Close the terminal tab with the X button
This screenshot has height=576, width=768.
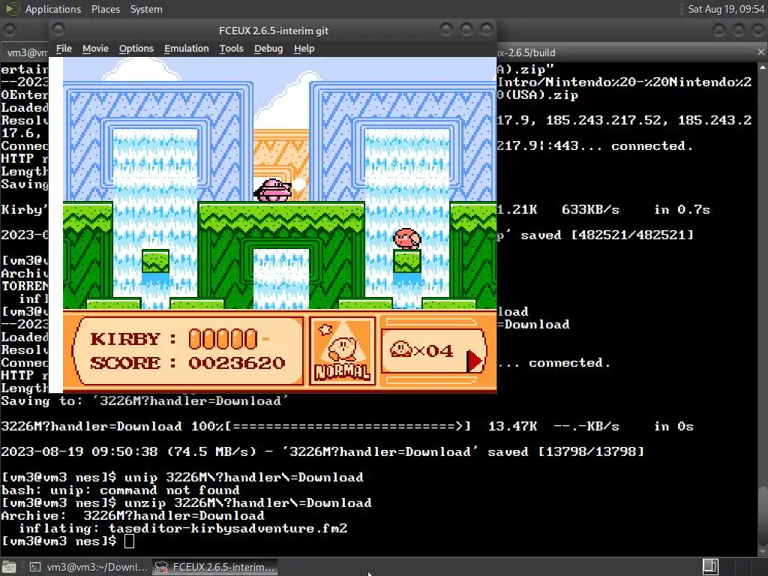(x=760, y=52)
